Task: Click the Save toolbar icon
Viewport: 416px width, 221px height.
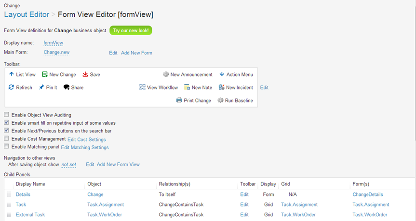Action: (85, 75)
